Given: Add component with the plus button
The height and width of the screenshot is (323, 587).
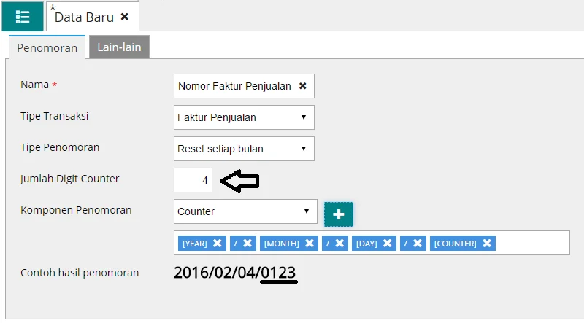Looking at the screenshot, I should click(x=338, y=214).
